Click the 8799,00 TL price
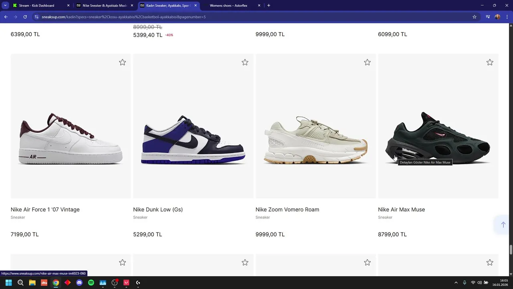Screen dimensions: 513x289 392,234
